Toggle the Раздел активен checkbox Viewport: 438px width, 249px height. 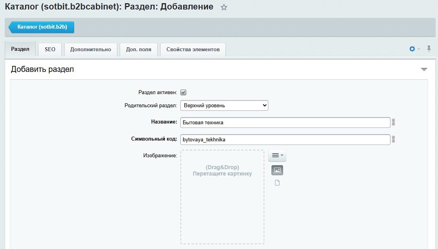(x=183, y=92)
